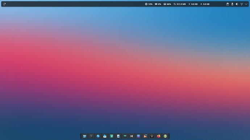Screen dimensions: 250x140
Task: Open the blue globe web browser in the dock
Action: click(98, 136)
